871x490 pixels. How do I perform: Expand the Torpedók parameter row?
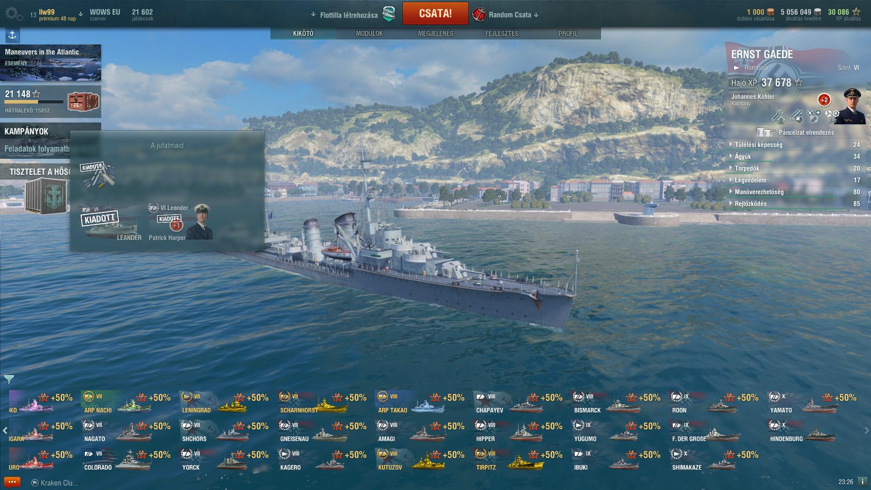point(795,168)
